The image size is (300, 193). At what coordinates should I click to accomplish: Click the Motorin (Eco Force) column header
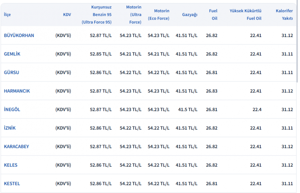coord(159,15)
